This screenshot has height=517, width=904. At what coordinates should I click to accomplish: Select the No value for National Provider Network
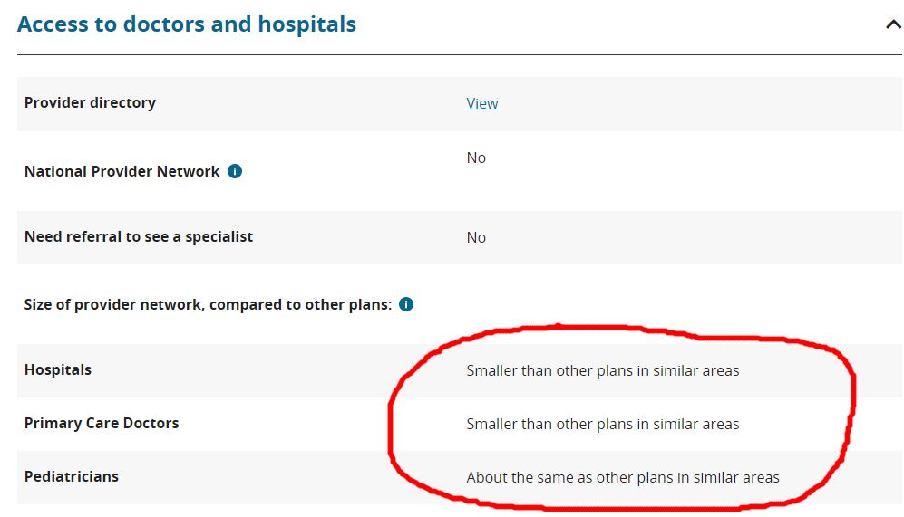(476, 158)
